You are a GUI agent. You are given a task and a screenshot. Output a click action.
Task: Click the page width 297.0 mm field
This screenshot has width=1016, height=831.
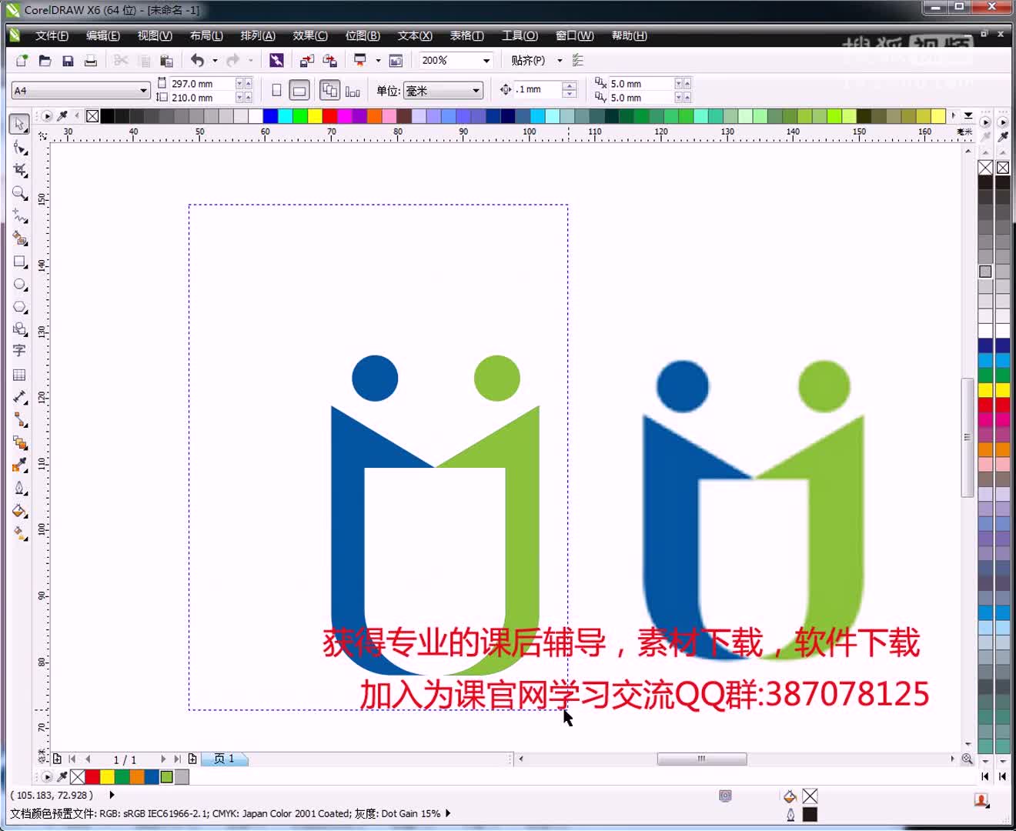[201, 83]
